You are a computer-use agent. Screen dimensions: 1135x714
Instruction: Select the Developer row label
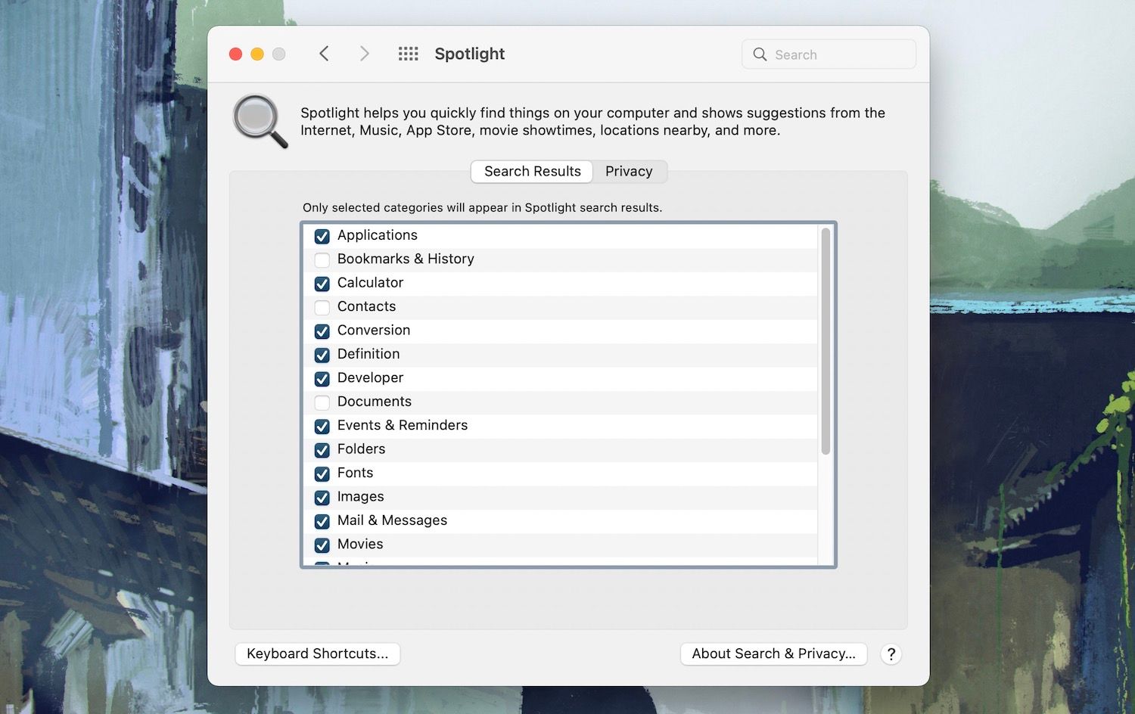[x=370, y=378]
